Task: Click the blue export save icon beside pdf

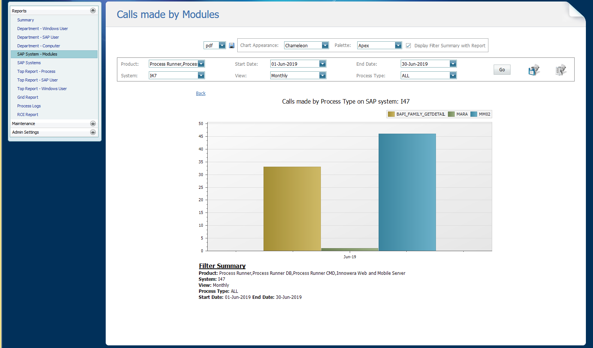Action: tap(232, 45)
